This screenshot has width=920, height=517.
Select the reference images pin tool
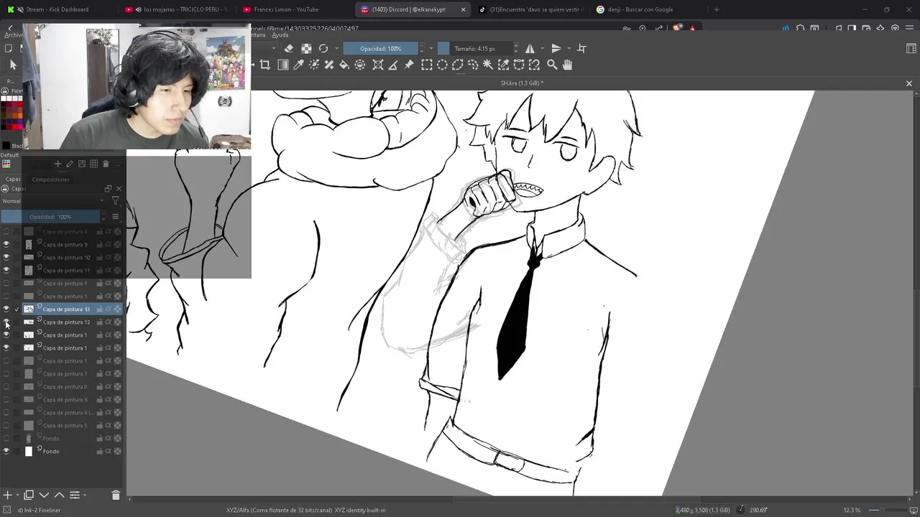409,65
